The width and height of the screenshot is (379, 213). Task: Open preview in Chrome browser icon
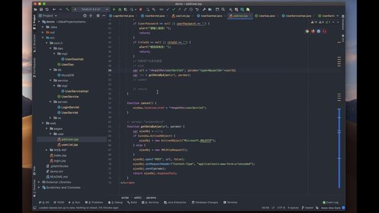point(307,31)
